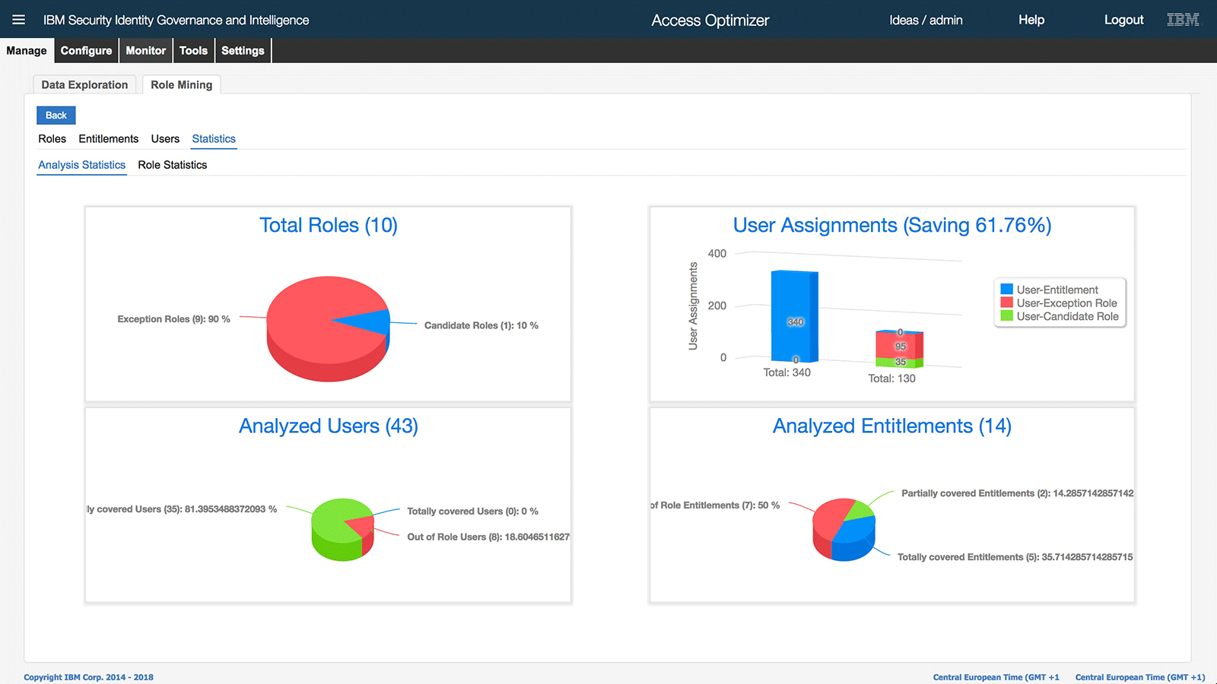The width and height of the screenshot is (1217, 684).
Task: Open the hamburger navigation menu
Action: (x=18, y=20)
